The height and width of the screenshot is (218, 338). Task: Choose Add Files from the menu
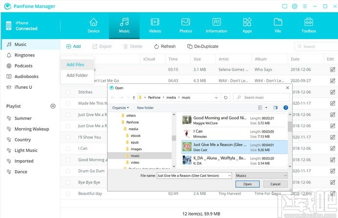[77, 64]
